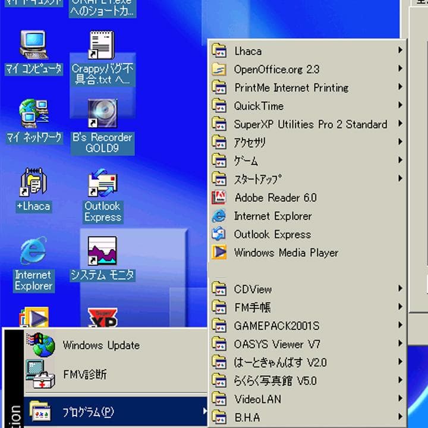Select システム モニタ desktop shortcut icon
The image size is (428, 428).
coord(102,251)
